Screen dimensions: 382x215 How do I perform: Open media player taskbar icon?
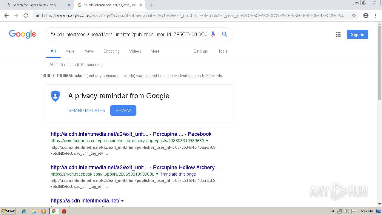click(44, 211)
